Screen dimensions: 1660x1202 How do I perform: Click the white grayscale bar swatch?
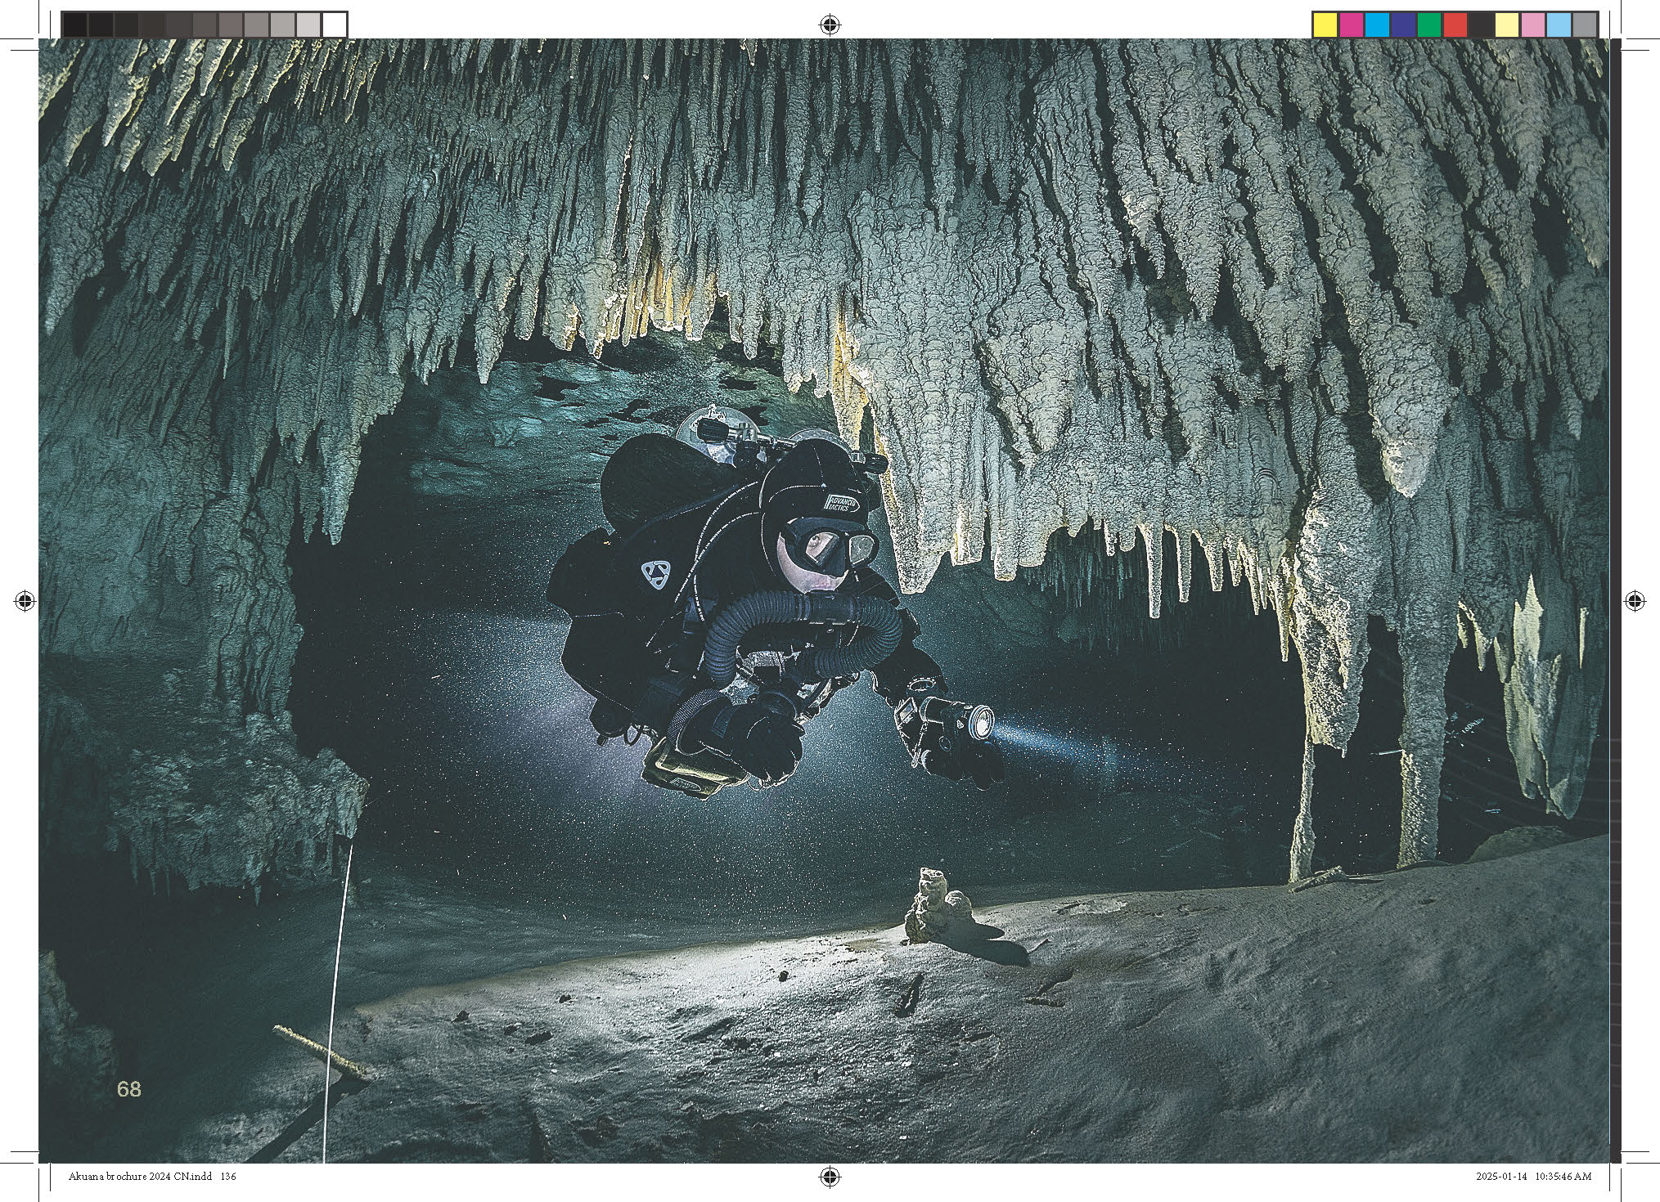pos(334,25)
